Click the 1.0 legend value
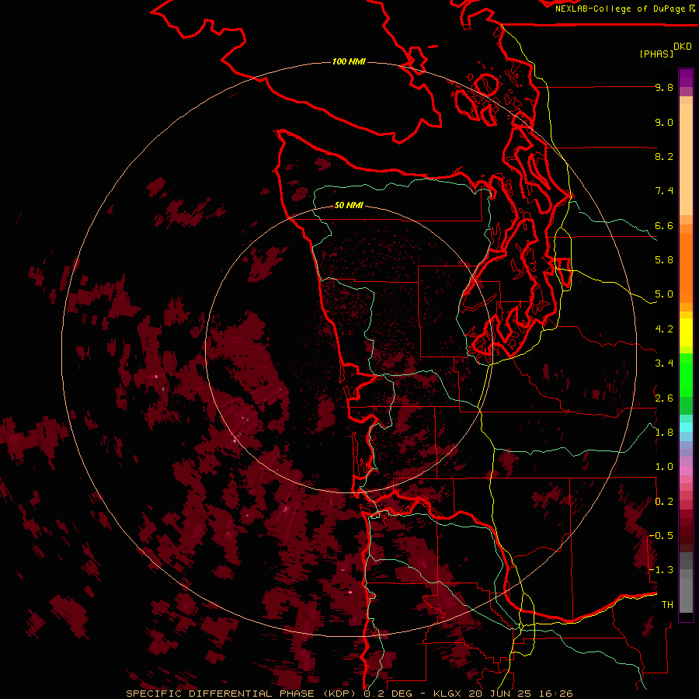Image resolution: width=699 pixels, height=699 pixels. click(x=664, y=467)
